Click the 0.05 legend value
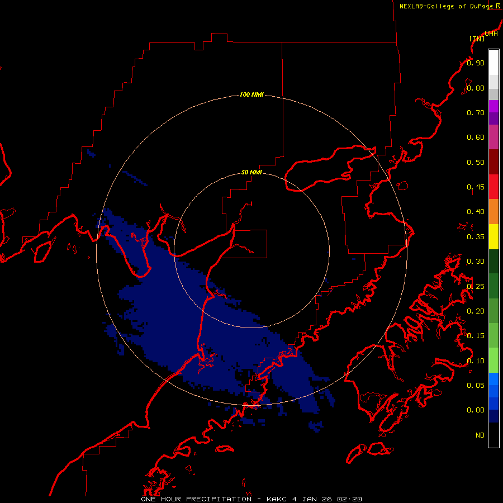The width and height of the screenshot is (503, 503). point(476,386)
